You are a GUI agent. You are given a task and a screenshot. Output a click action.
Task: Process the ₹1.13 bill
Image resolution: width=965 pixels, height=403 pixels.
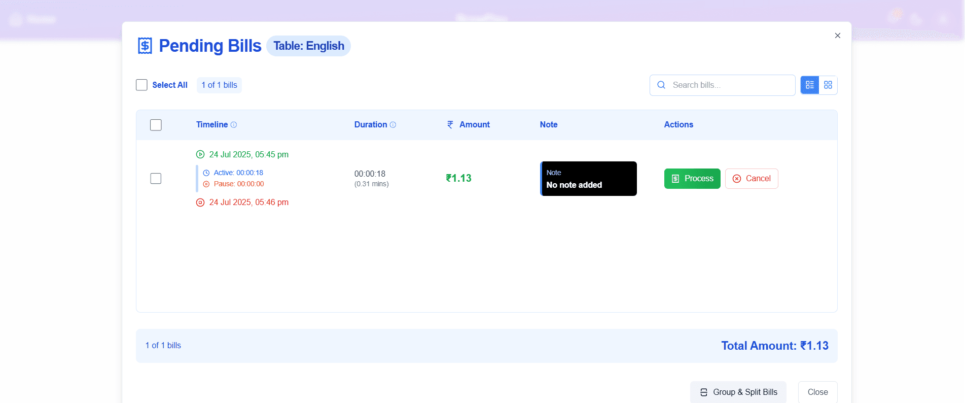[x=692, y=179]
